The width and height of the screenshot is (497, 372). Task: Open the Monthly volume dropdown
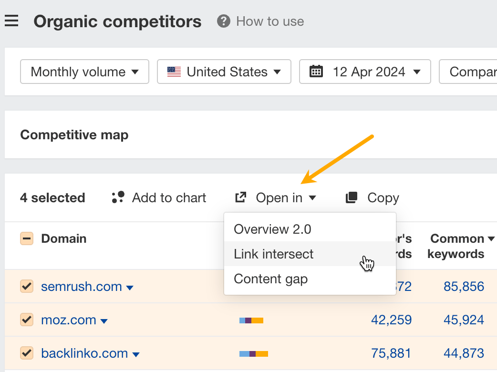point(84,72)
